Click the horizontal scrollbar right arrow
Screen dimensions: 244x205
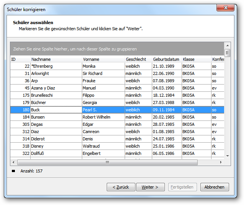point(221,162)
